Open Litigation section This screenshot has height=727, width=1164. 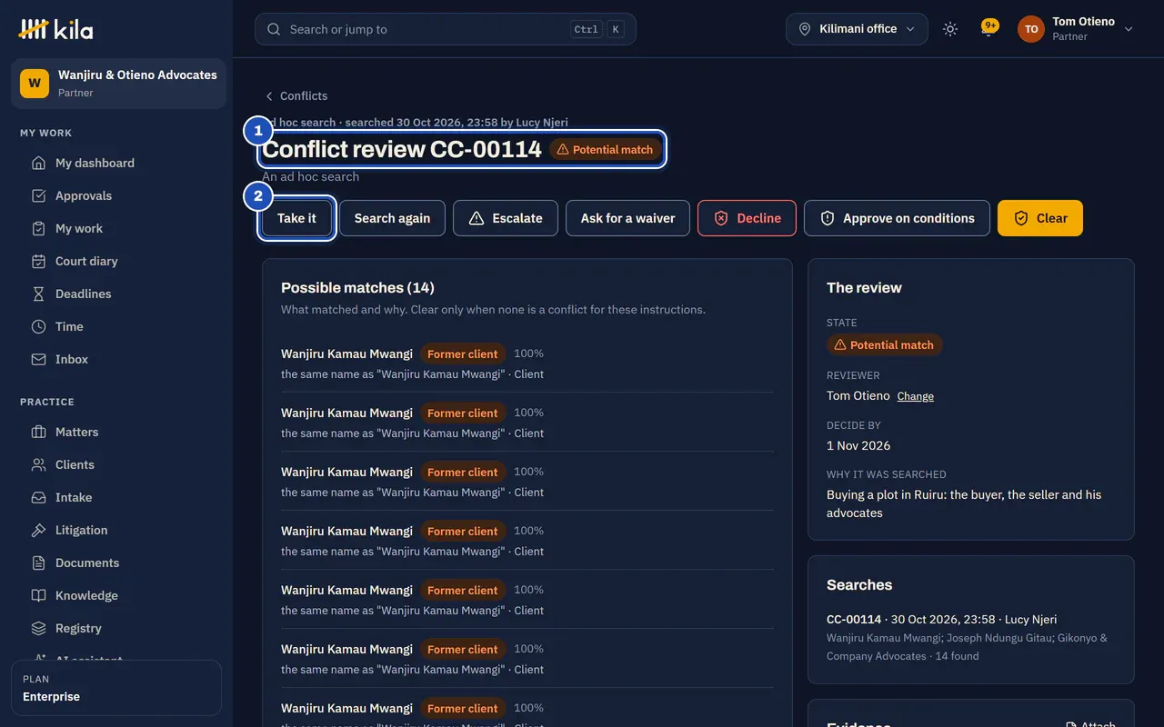[116, 530]
